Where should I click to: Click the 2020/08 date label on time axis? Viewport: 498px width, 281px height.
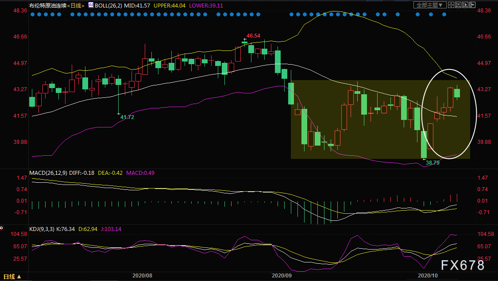tap(142, 275)
